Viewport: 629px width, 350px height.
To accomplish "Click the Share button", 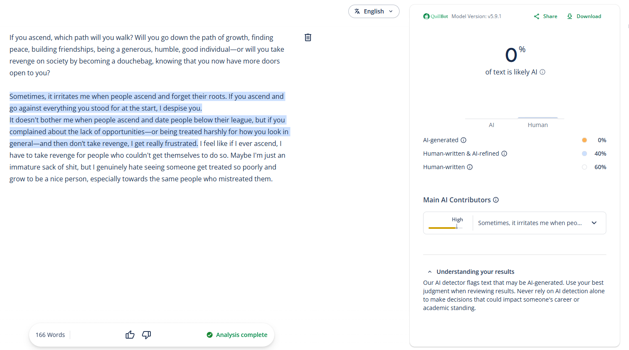I will pos(545,16).
